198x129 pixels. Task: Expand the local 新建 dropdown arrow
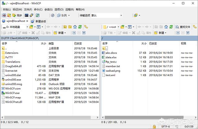65,33
